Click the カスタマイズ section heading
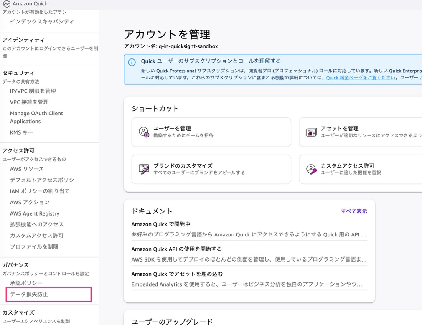422x325 pixels. coord(18,312)
